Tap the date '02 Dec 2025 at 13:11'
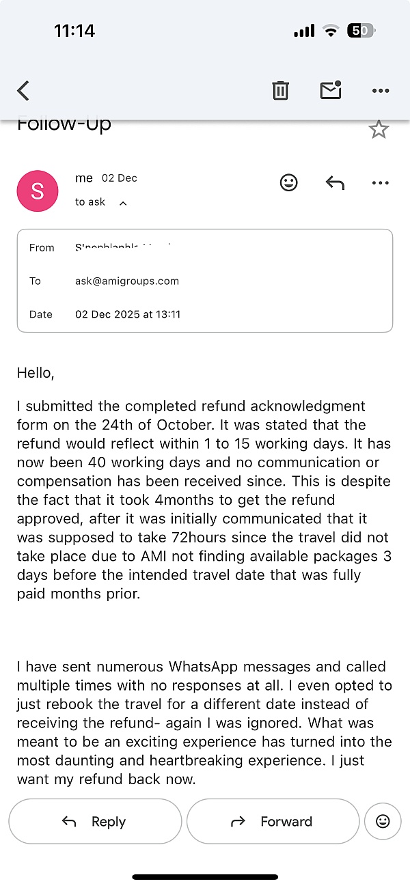This screenshot has width=410, height=888. pos(128,314)
